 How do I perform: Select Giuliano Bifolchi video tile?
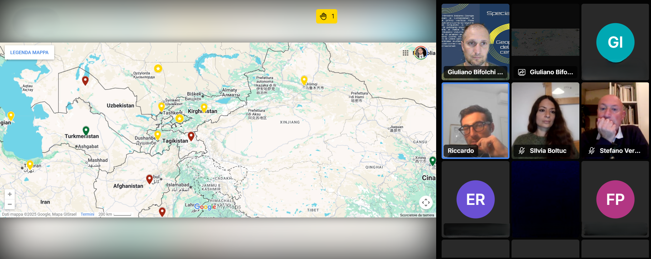pos(475,42)
